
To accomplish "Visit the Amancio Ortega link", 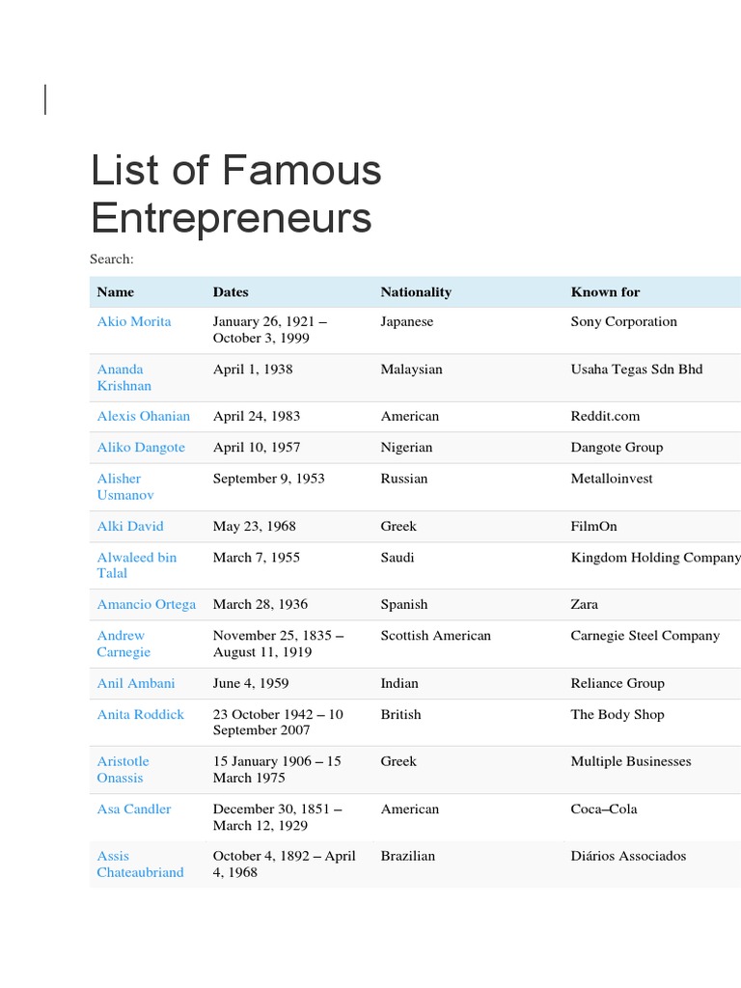I will click(146, 604).
